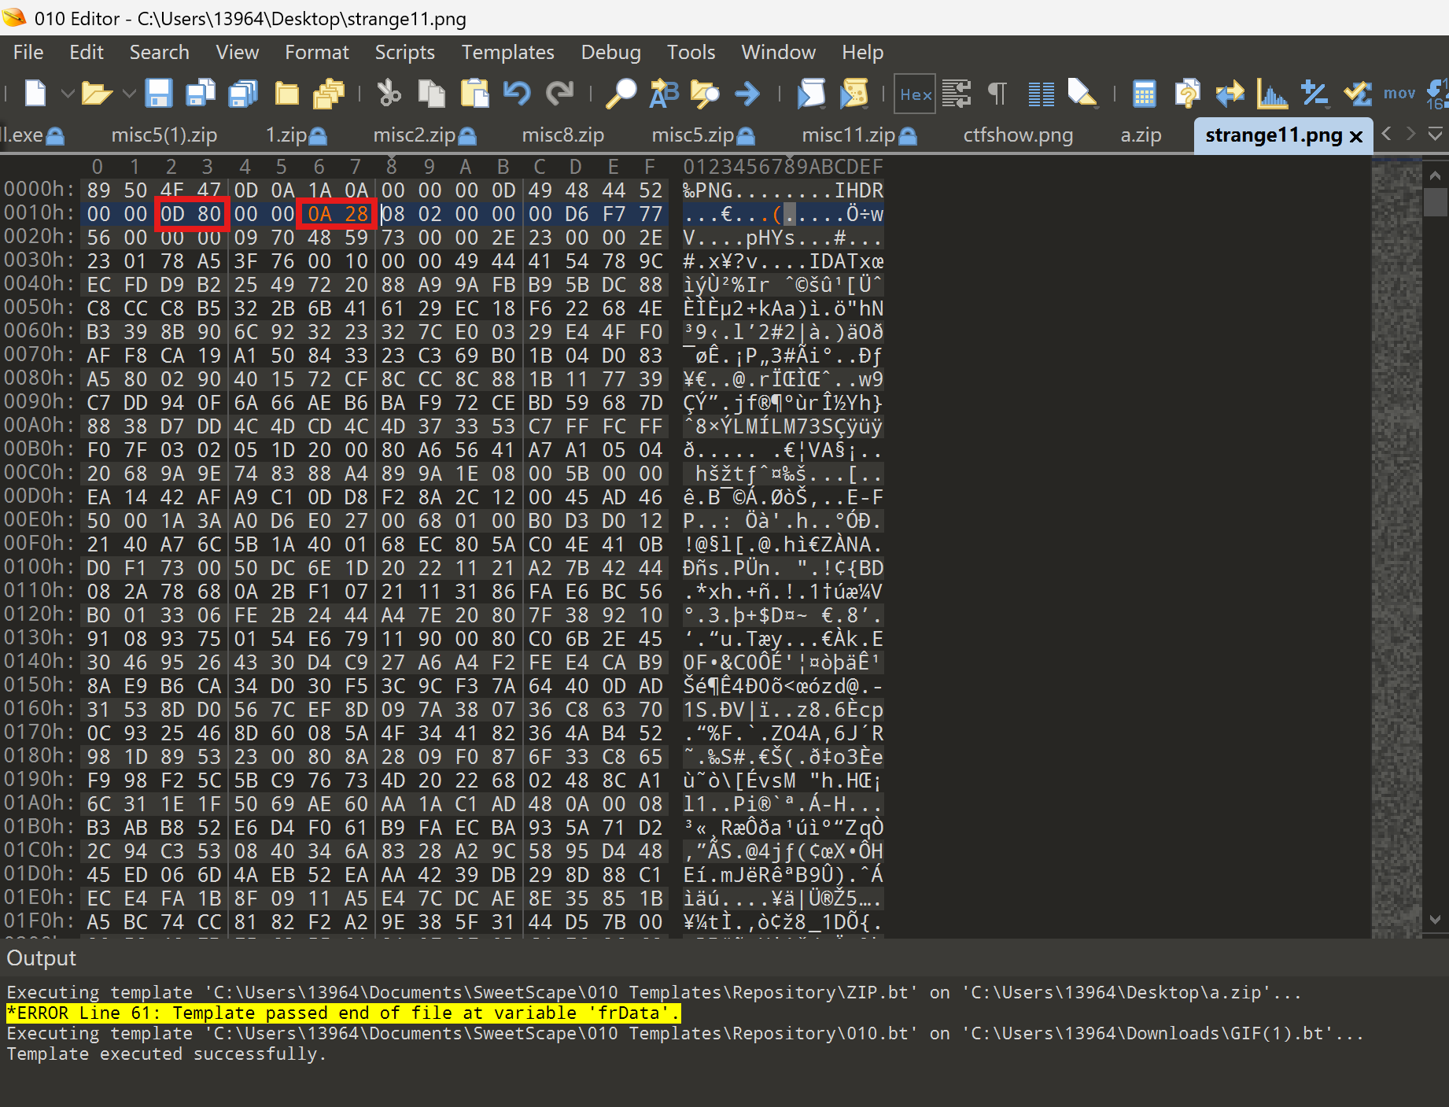Click the Goto arrow icon
The width and height of the screenshot is (1449, 1107).
(747, 94)
